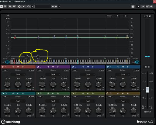Click band 2 next processing mode arrow

click(58, 67)
